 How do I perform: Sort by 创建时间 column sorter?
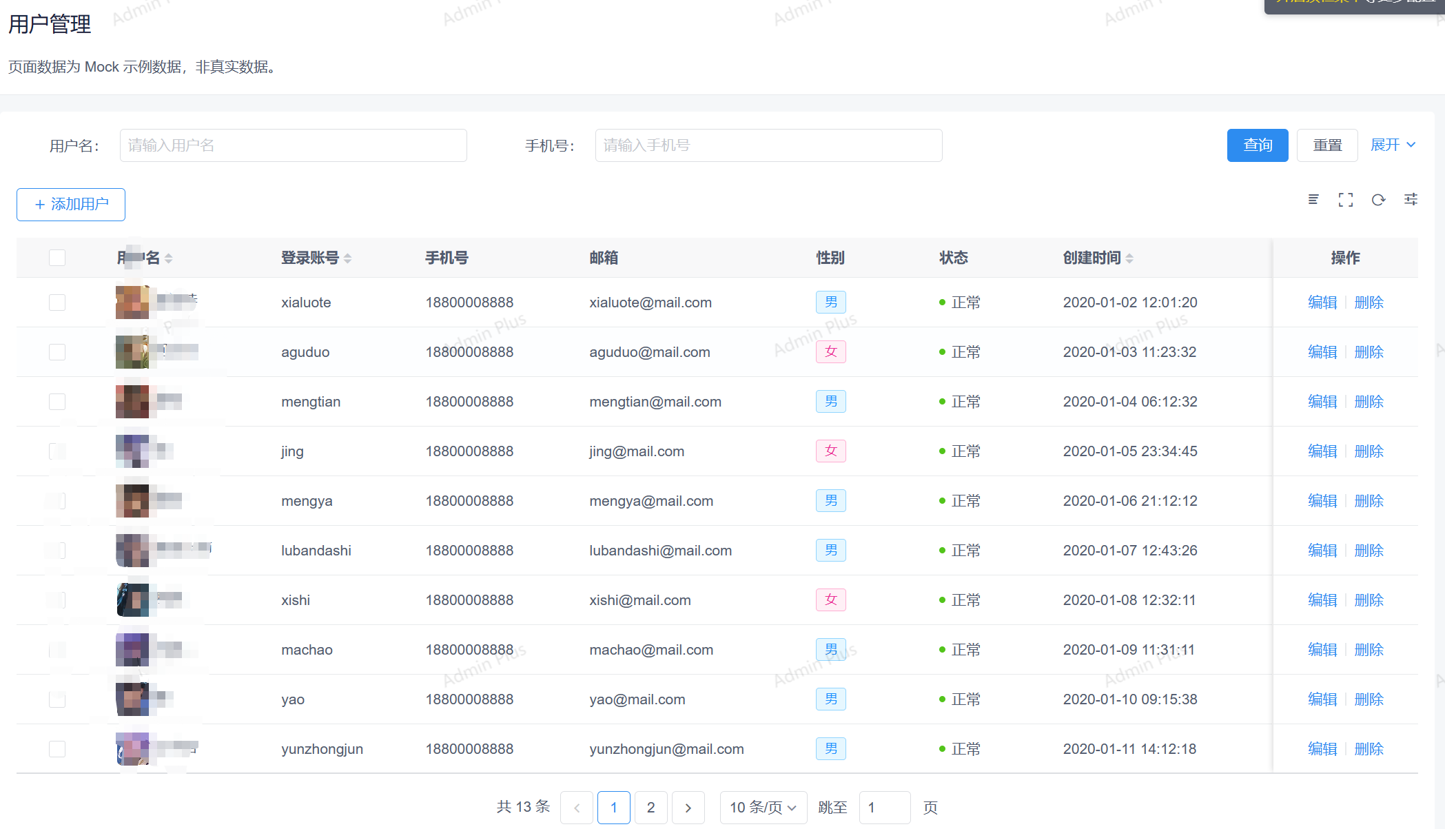[1129, 258]
